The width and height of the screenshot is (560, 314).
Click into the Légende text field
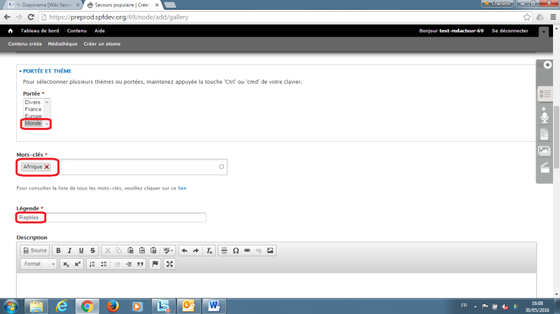(112, 217)
